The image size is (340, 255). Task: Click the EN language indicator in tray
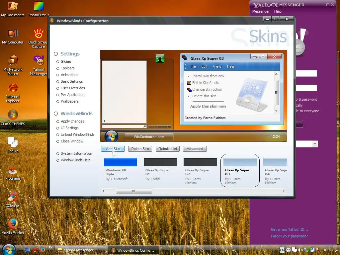[x=282, y=250]
